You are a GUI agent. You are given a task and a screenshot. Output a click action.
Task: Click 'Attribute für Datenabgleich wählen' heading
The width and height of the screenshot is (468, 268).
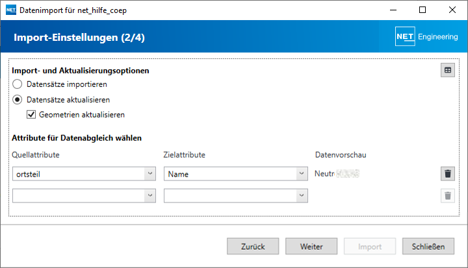click(77, 138)
